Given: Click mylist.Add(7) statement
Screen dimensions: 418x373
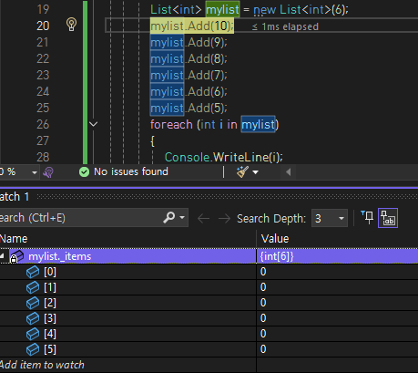Looking at the screenshot, I should click(189, 75).
